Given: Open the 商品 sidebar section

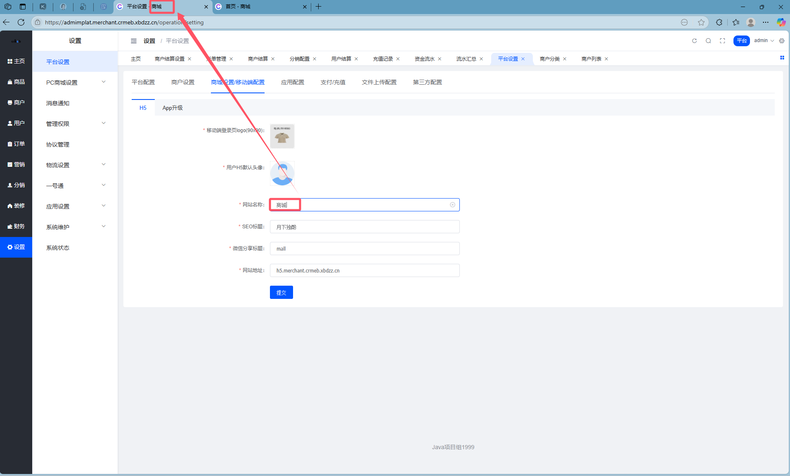Looking at the screenshot, I should 16,82.
